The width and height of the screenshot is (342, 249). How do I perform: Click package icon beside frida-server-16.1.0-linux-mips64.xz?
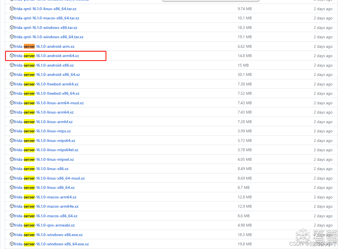[x=12, y=141]
